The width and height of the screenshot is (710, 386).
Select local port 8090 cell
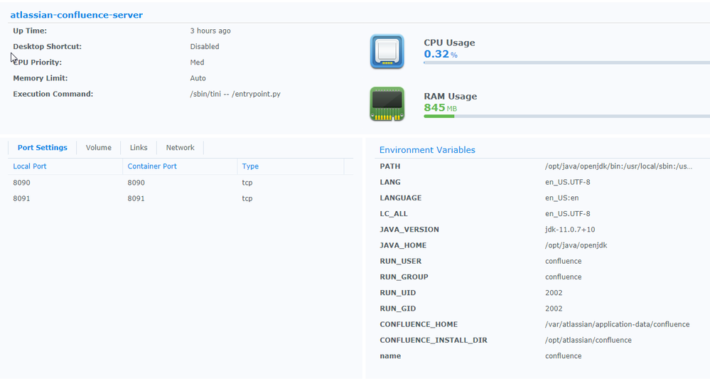(x=22, y=183)
